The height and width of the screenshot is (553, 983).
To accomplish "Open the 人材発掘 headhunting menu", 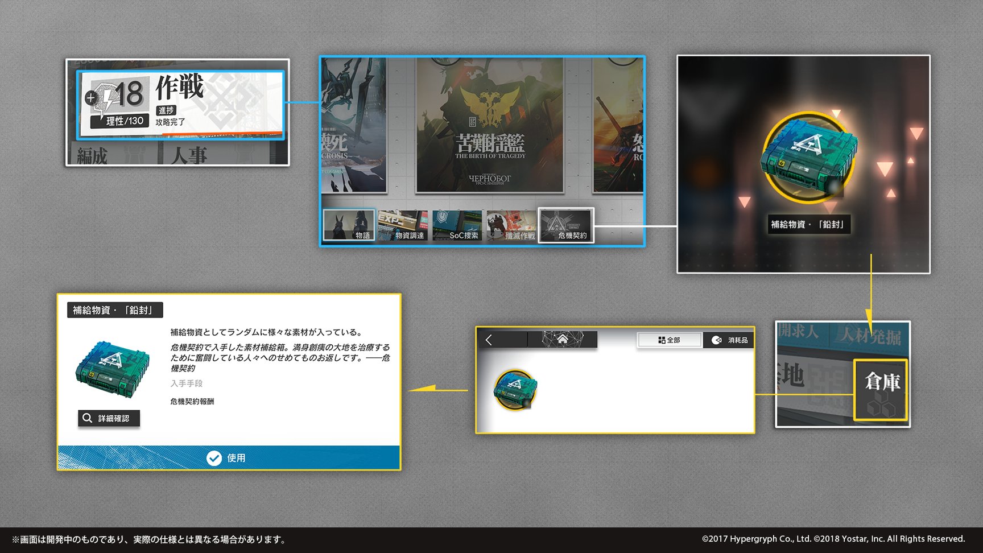I will pyautogui.click(x=870, y=336).
